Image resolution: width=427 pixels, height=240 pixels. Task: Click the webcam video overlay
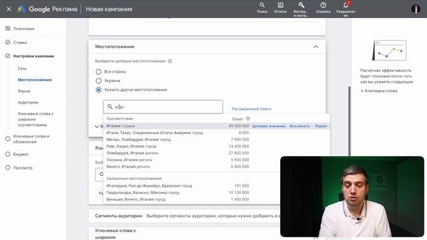(352, 197)
